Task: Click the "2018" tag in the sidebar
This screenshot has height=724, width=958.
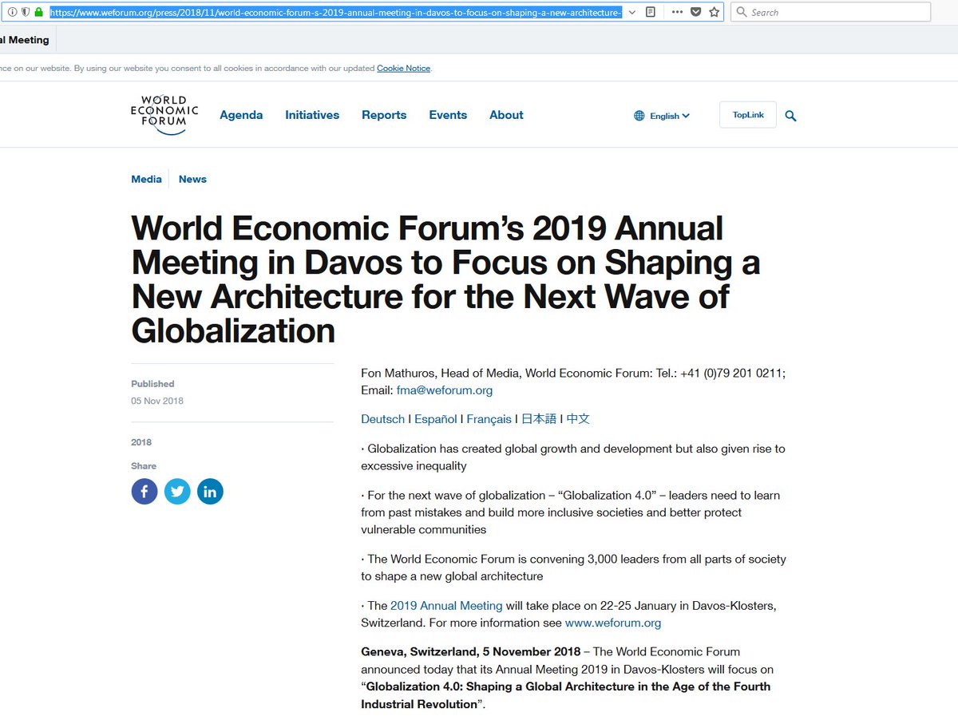Action: pyautogui.click(x=141, y=442)
